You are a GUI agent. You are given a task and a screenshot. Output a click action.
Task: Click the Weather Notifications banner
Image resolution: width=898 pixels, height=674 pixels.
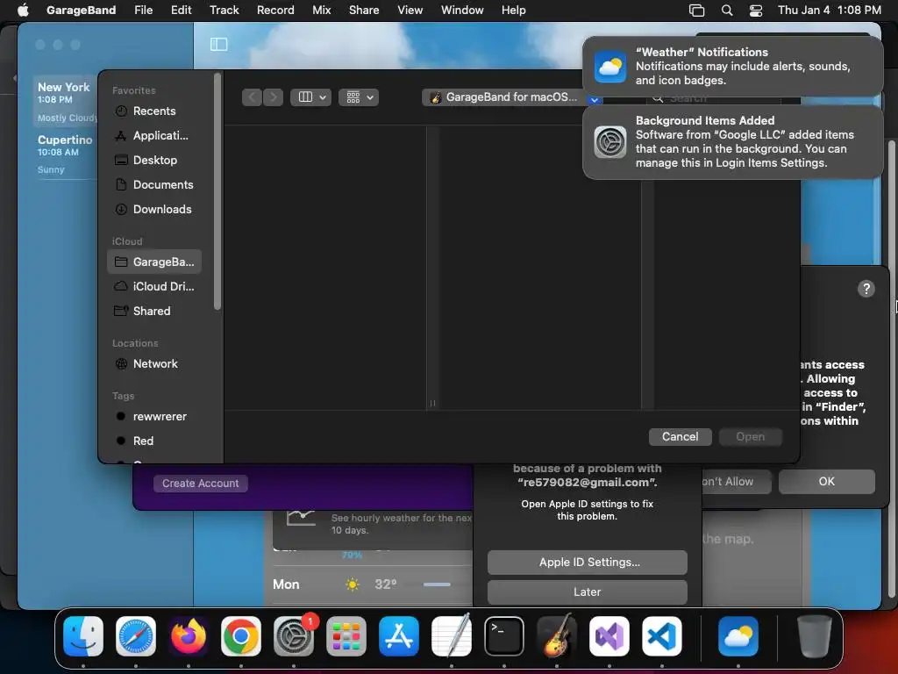tap(732, 67)
